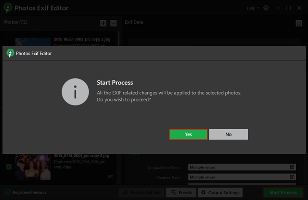
Task: Open the Presets menu
Action: [x=181, y=192]
